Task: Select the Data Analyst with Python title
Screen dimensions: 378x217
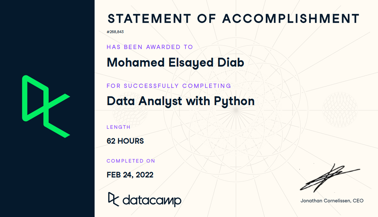Action: pos(180,101)
